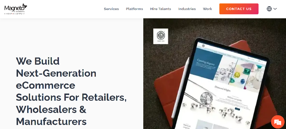
Task: Click the white stylus lying on the tablet
Action: [x=180, y=88]
